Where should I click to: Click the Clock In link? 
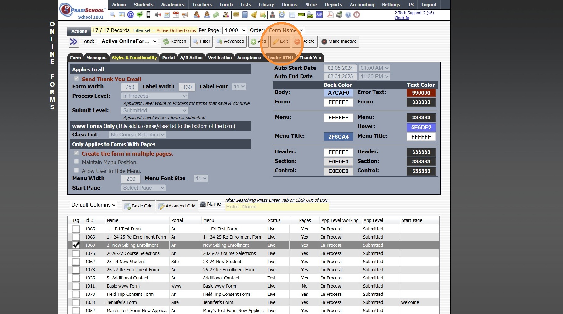(402, 18)
